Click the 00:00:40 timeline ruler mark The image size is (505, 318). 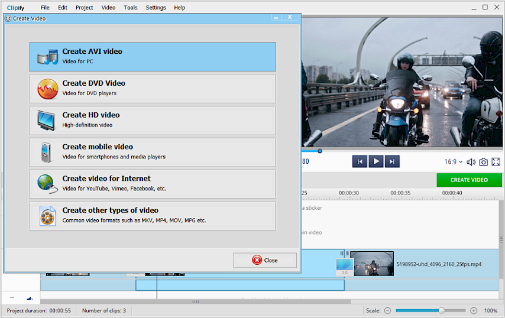pyautogui.click(x=452, y=193)
